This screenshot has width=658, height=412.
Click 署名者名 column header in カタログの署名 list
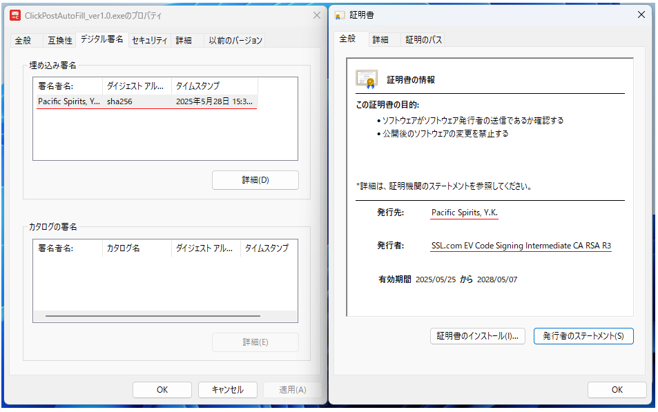point(68,248)
